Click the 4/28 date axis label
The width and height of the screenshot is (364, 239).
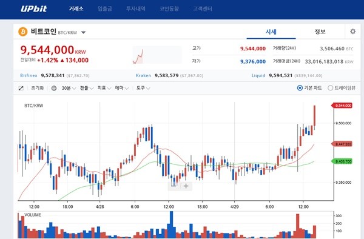(100, 206)
